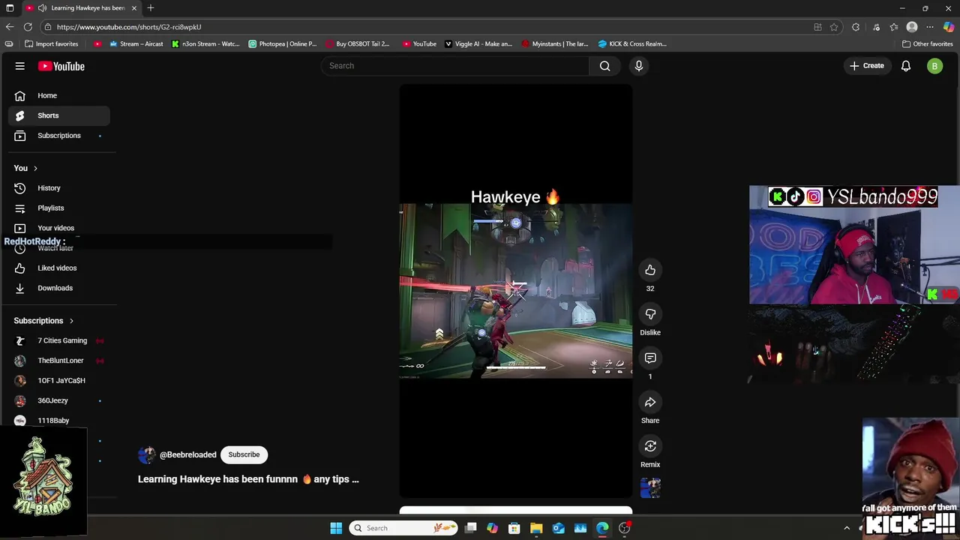Open the @Beebreloaded channel link
Image resolution: width=960 pixels, height=540 pixels.
187,454
